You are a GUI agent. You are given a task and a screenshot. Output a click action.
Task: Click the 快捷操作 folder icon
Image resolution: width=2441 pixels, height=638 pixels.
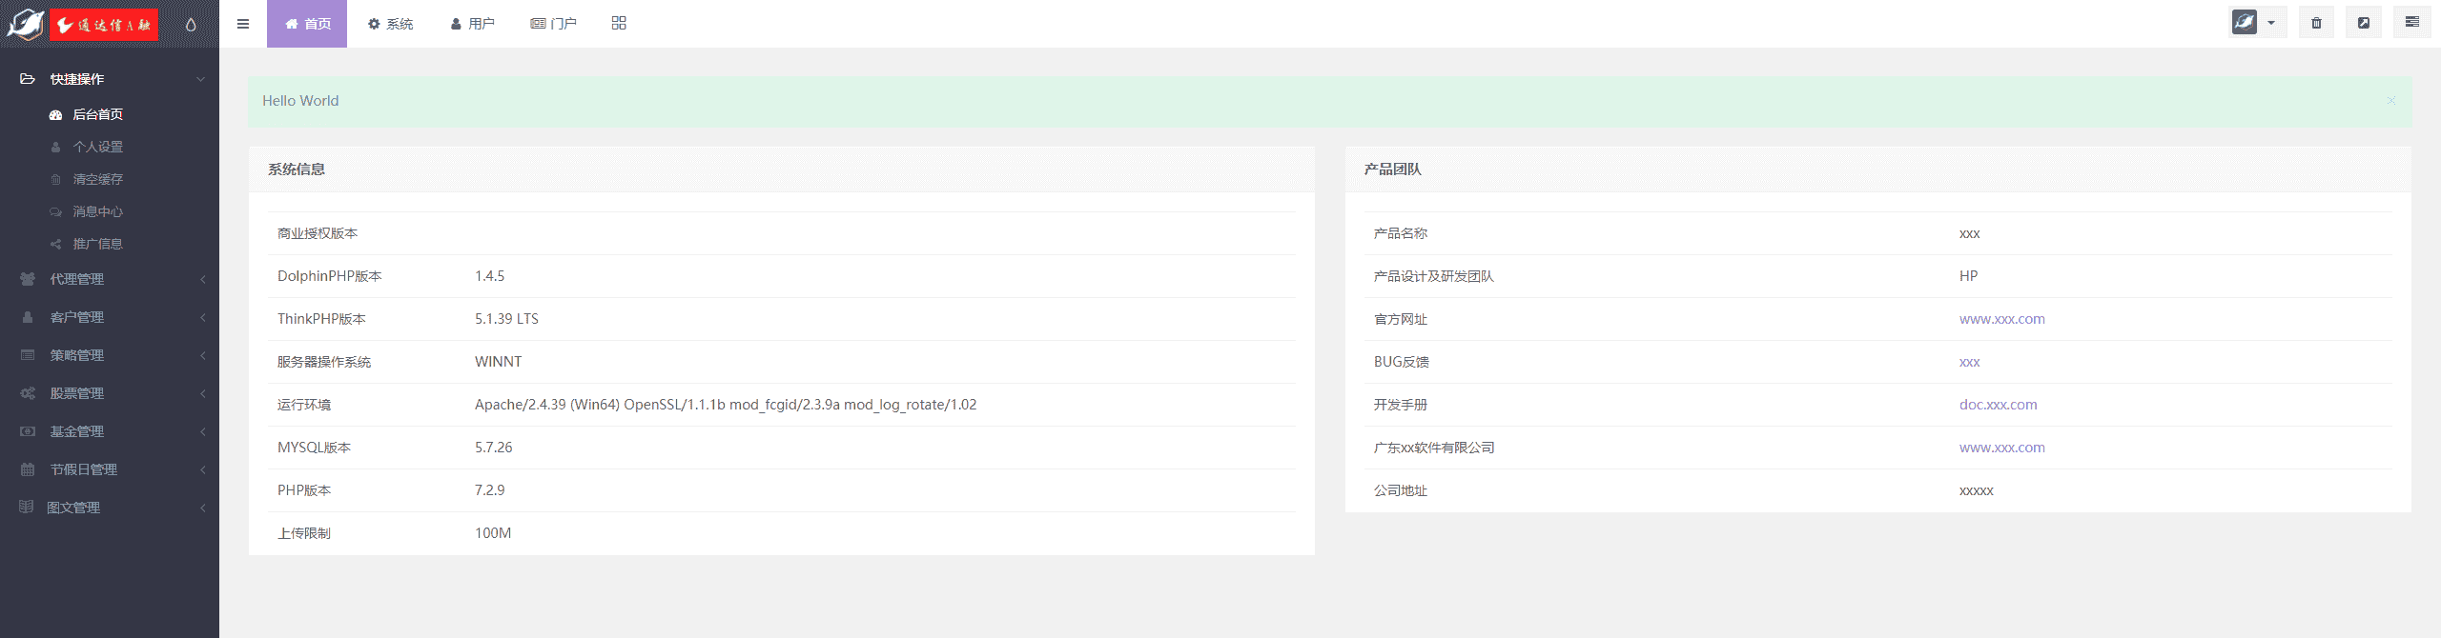pyautogui.click(x=28, y=79)
